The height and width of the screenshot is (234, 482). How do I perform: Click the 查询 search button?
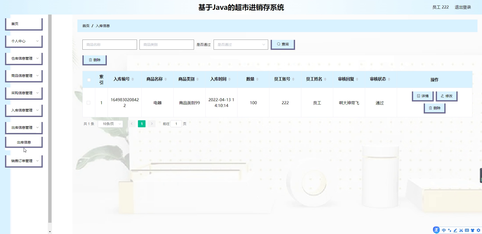pos(283,44)
